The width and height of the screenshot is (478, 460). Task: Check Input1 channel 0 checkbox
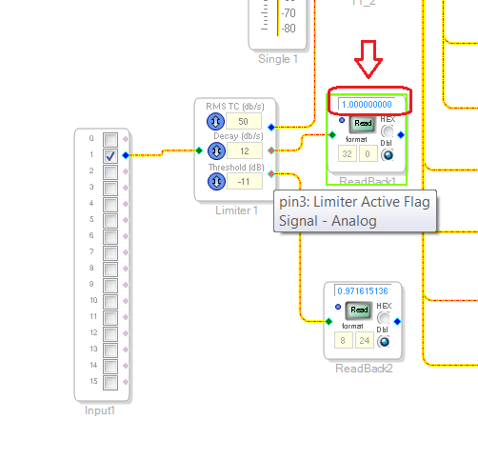[x=110, y=140]
